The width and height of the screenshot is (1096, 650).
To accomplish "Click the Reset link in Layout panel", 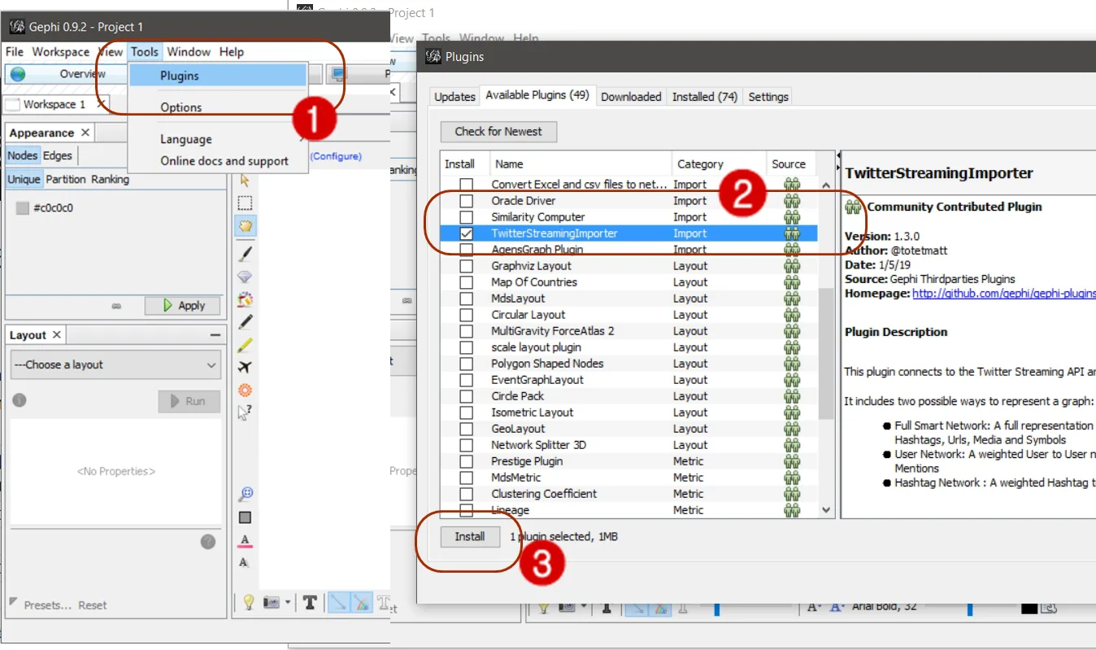I will point(93,604).
